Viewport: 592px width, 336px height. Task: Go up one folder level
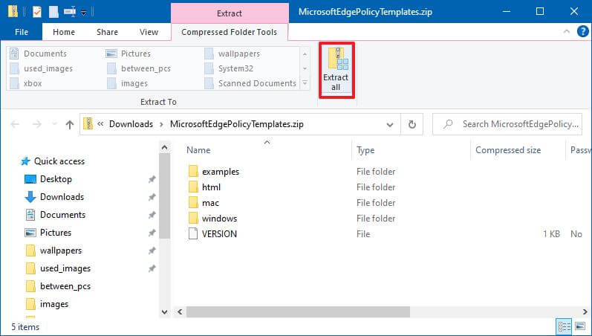(x=70, y=124)
